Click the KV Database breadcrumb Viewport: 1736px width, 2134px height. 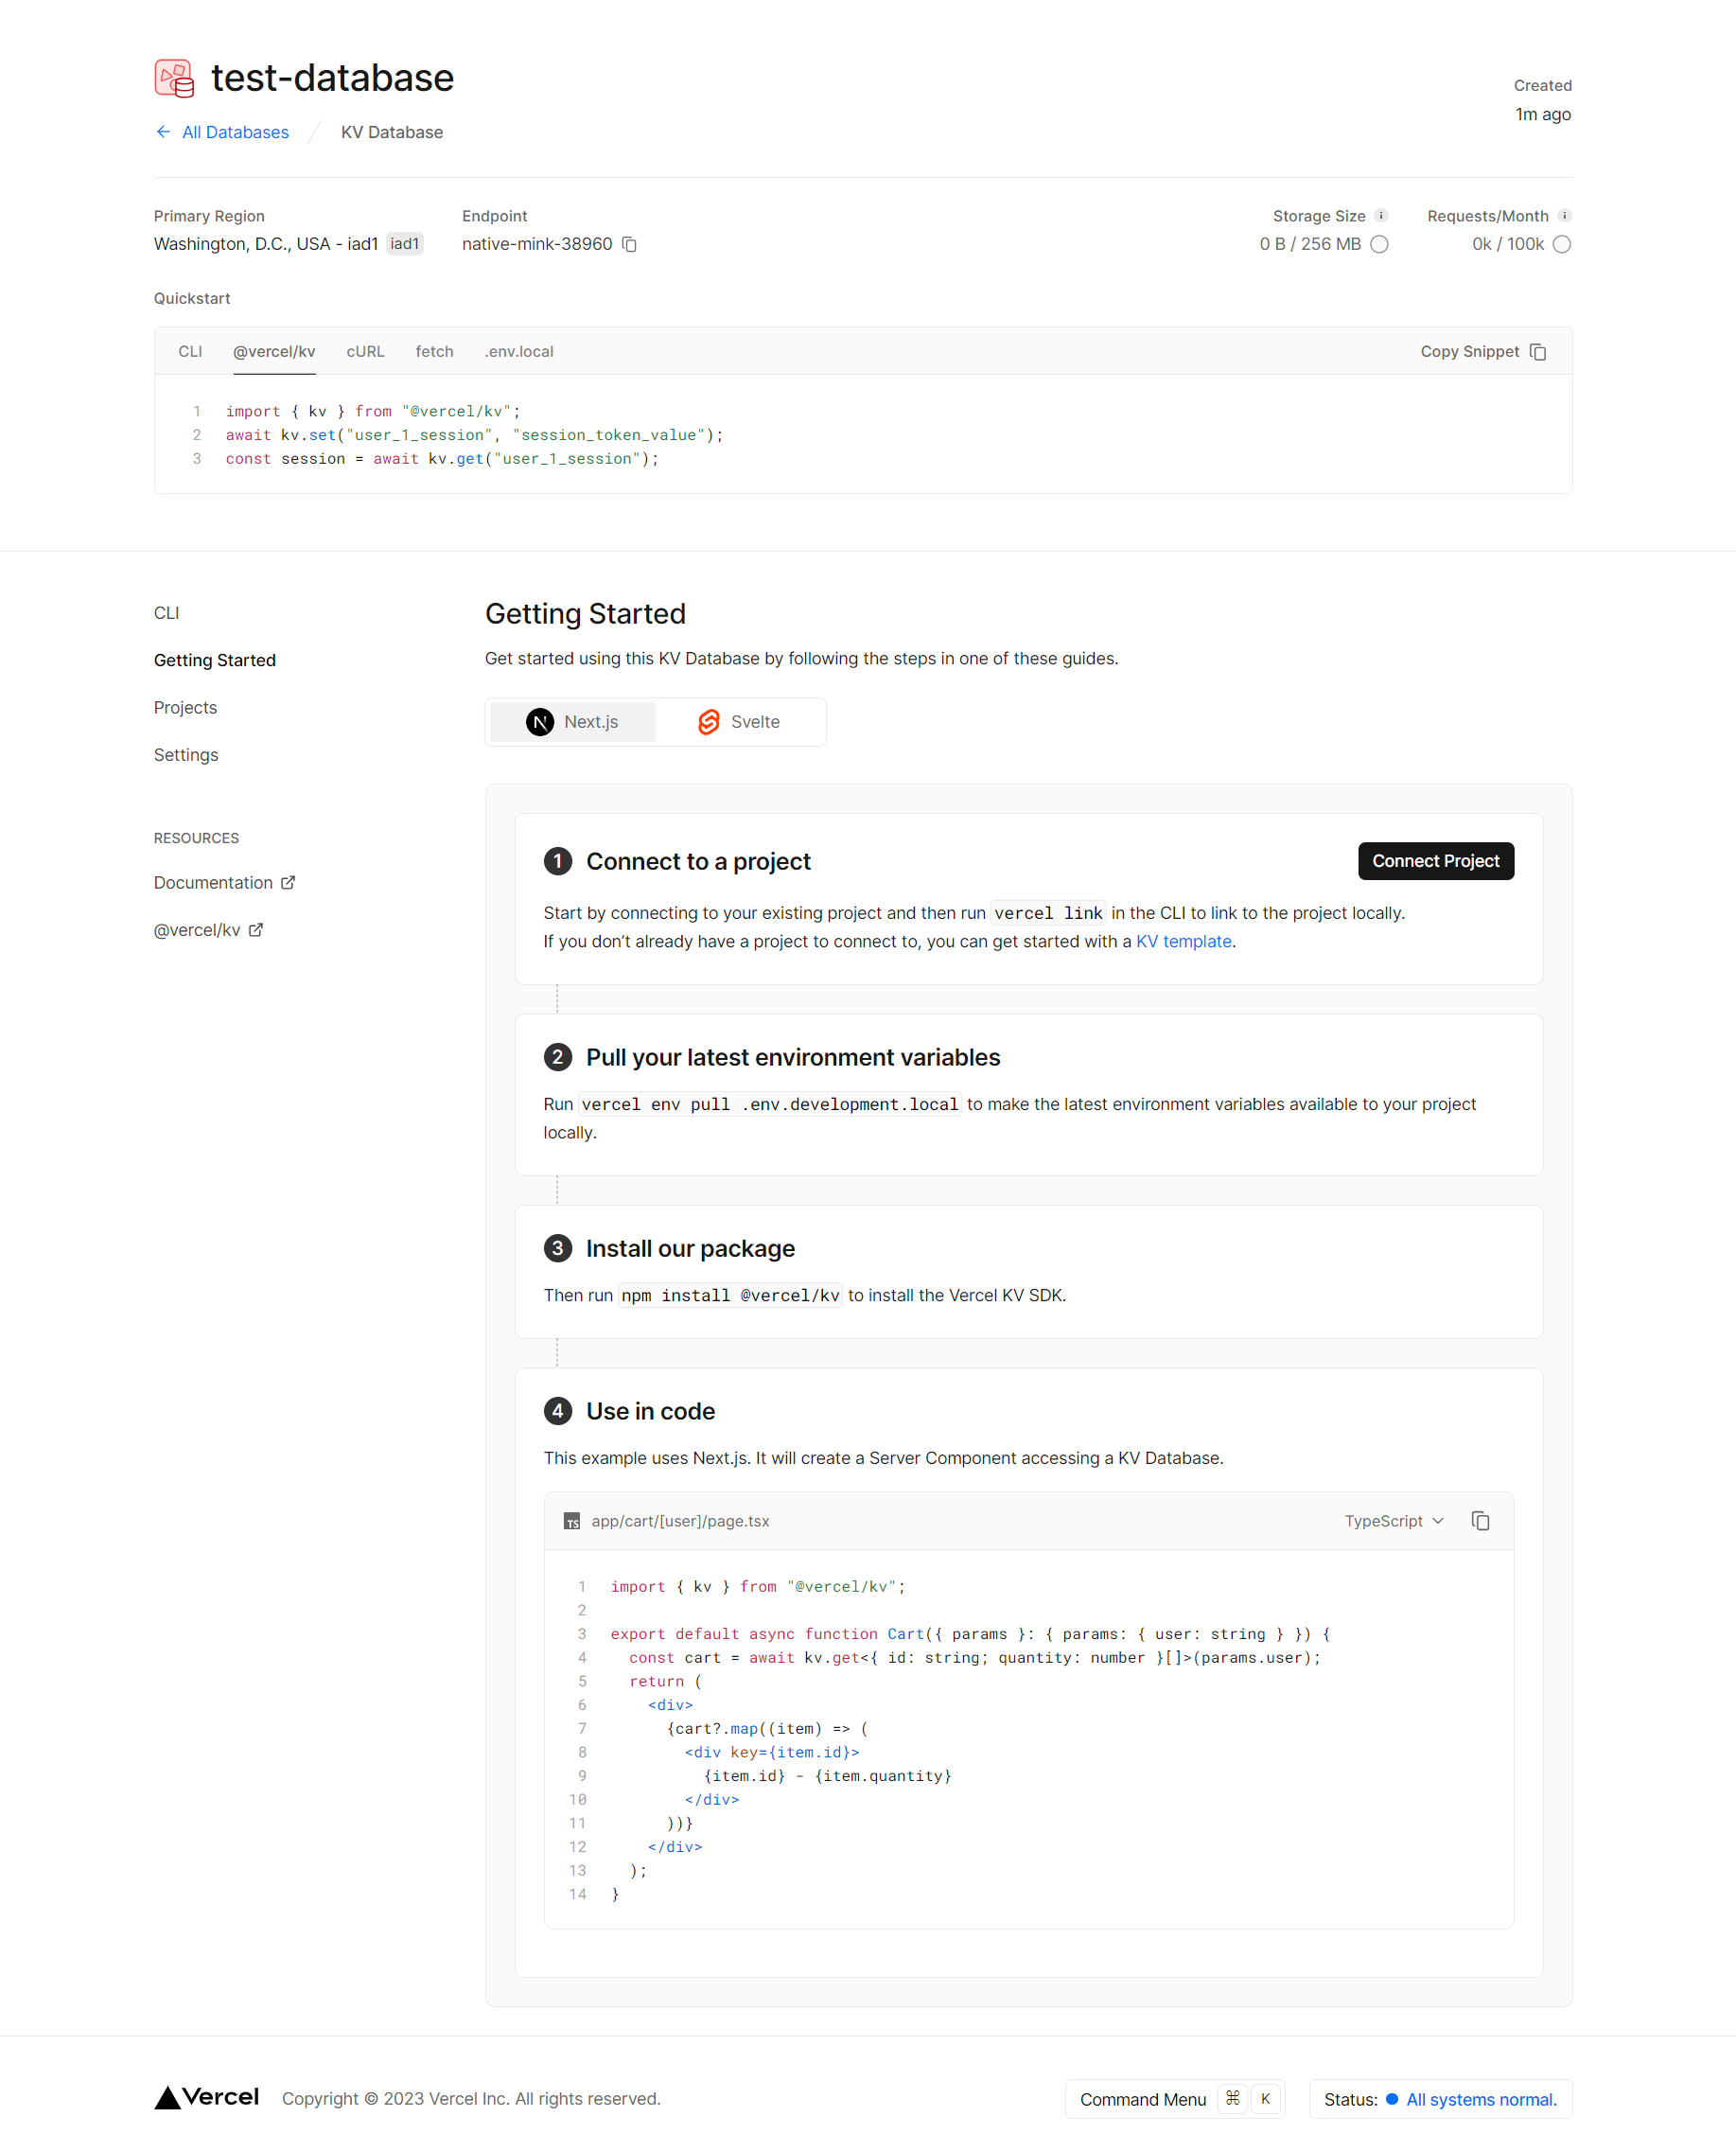point(392,132)
